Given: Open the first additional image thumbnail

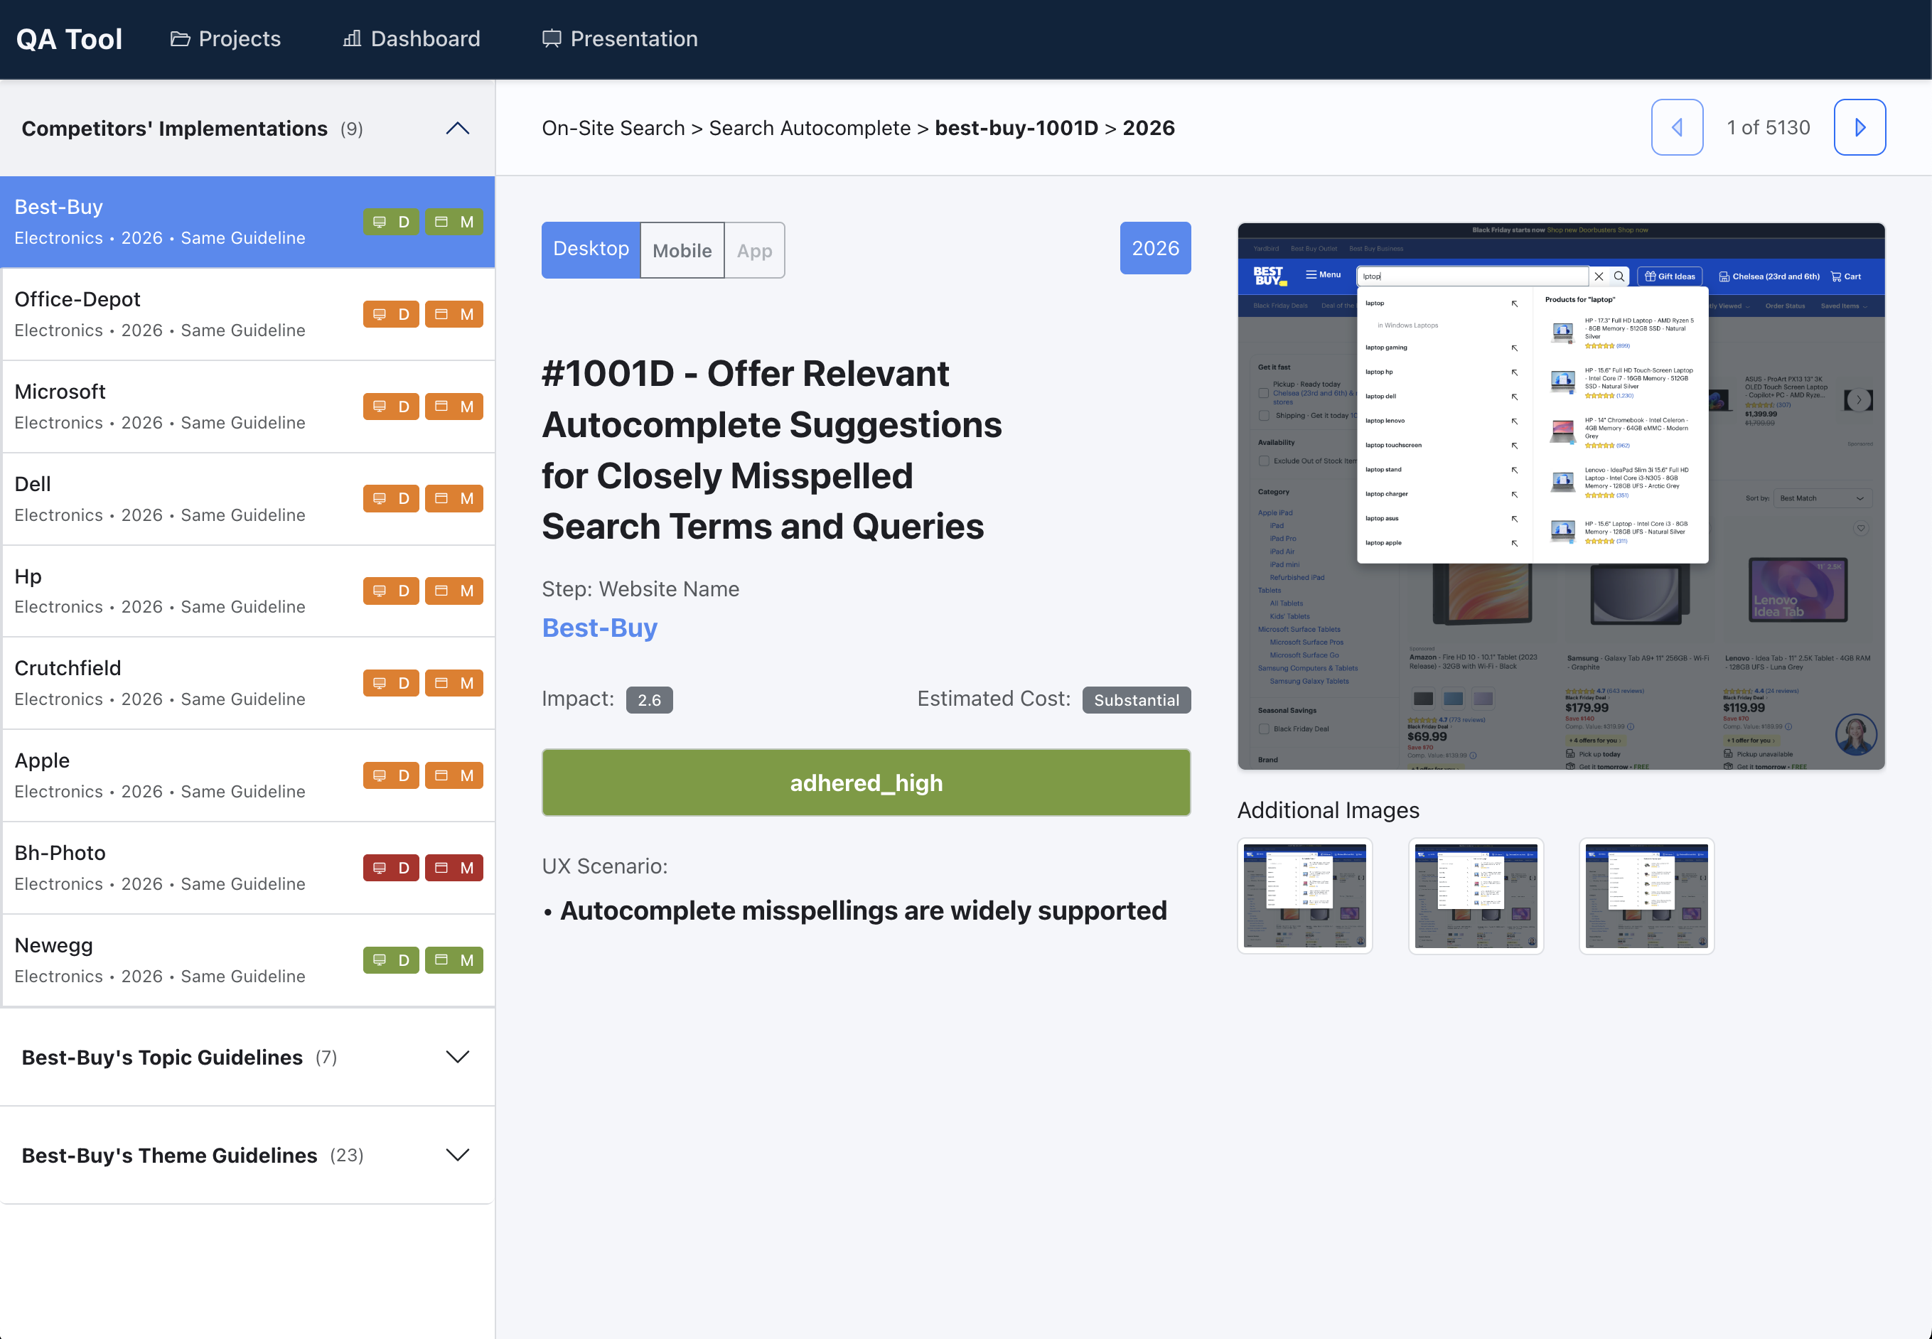Looking at the screenshot, I should pyautogui.click(x=1305, y=896).
